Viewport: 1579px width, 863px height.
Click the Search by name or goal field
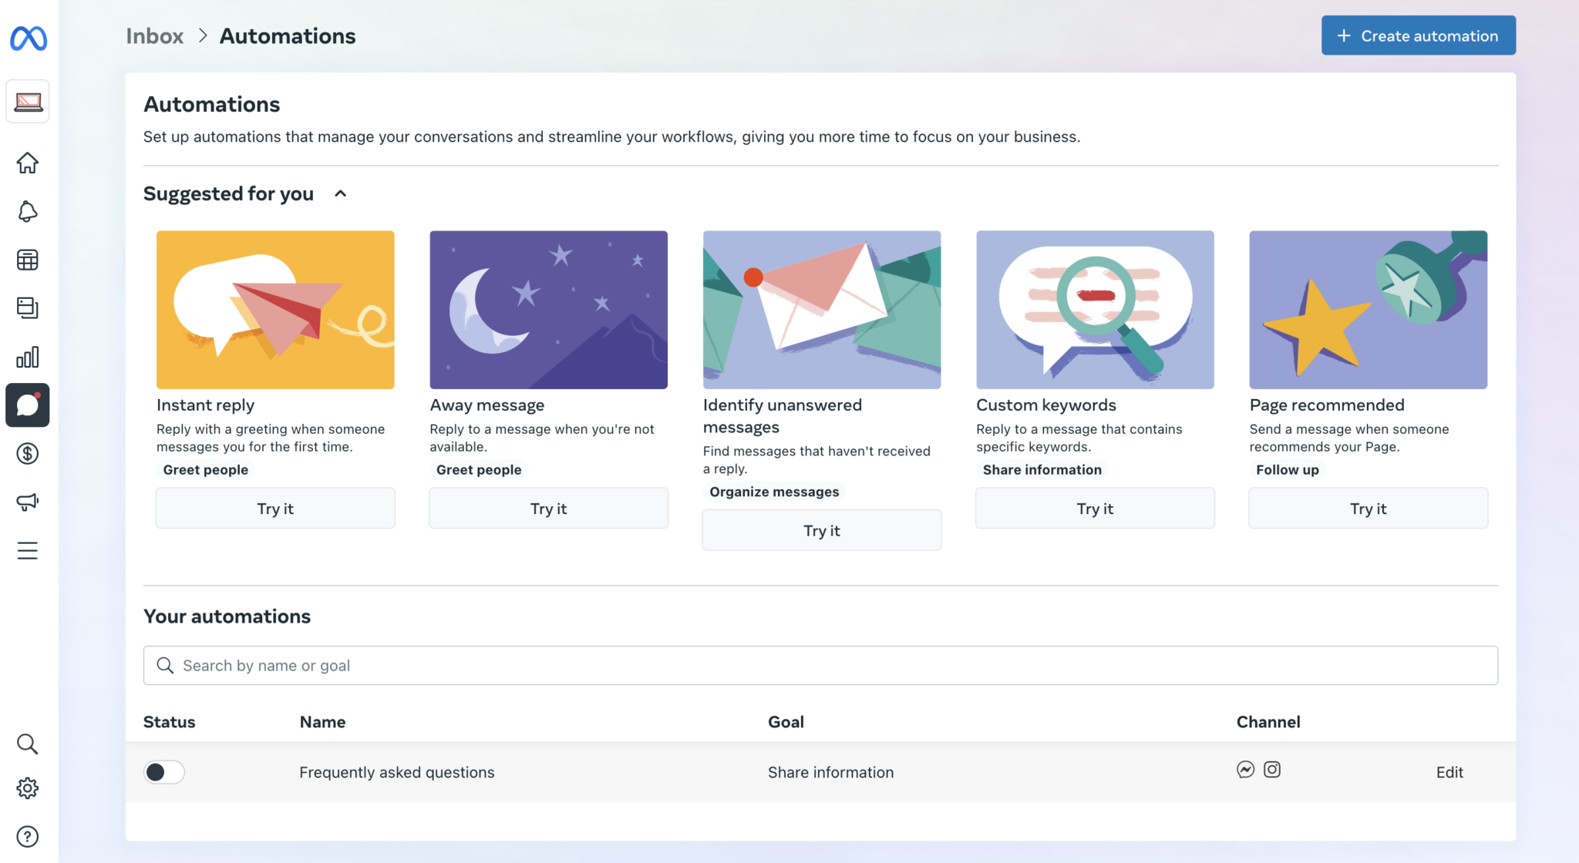pos(820,666)
